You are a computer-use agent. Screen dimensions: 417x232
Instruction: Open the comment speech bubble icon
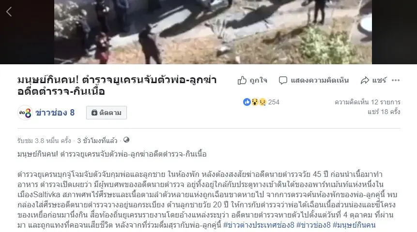click(283, 80)
